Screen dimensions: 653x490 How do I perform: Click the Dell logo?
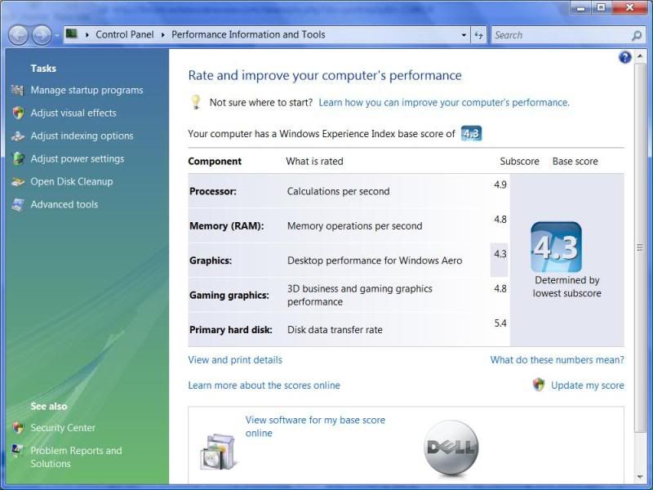[451, 448]
